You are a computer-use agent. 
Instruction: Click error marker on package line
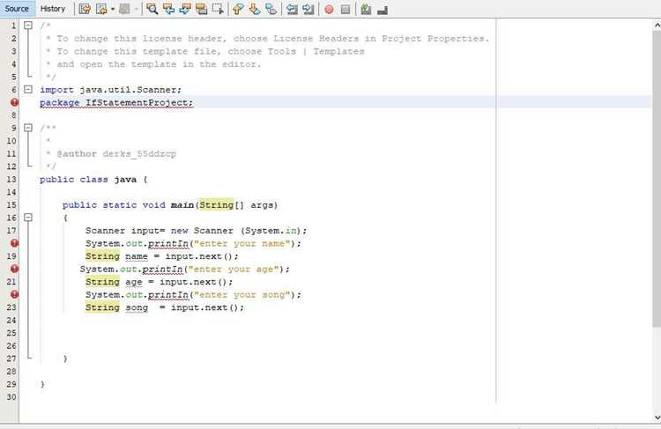click(x=14, y=102)
